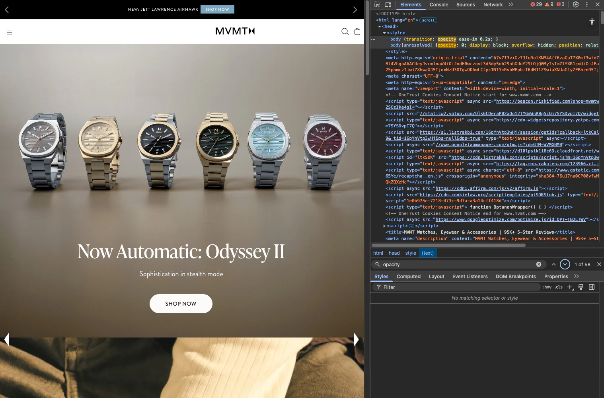Open the Properties tab
Viewport: 604px width, 398px height.
[556, 276]
